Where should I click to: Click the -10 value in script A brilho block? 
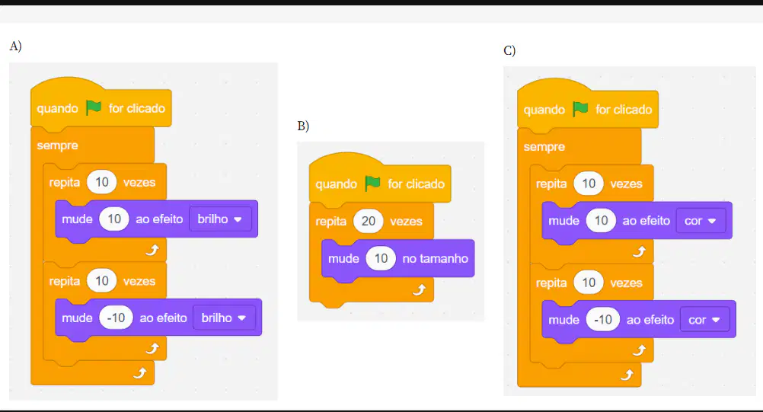pyautogui.click(x=116, y=318)
